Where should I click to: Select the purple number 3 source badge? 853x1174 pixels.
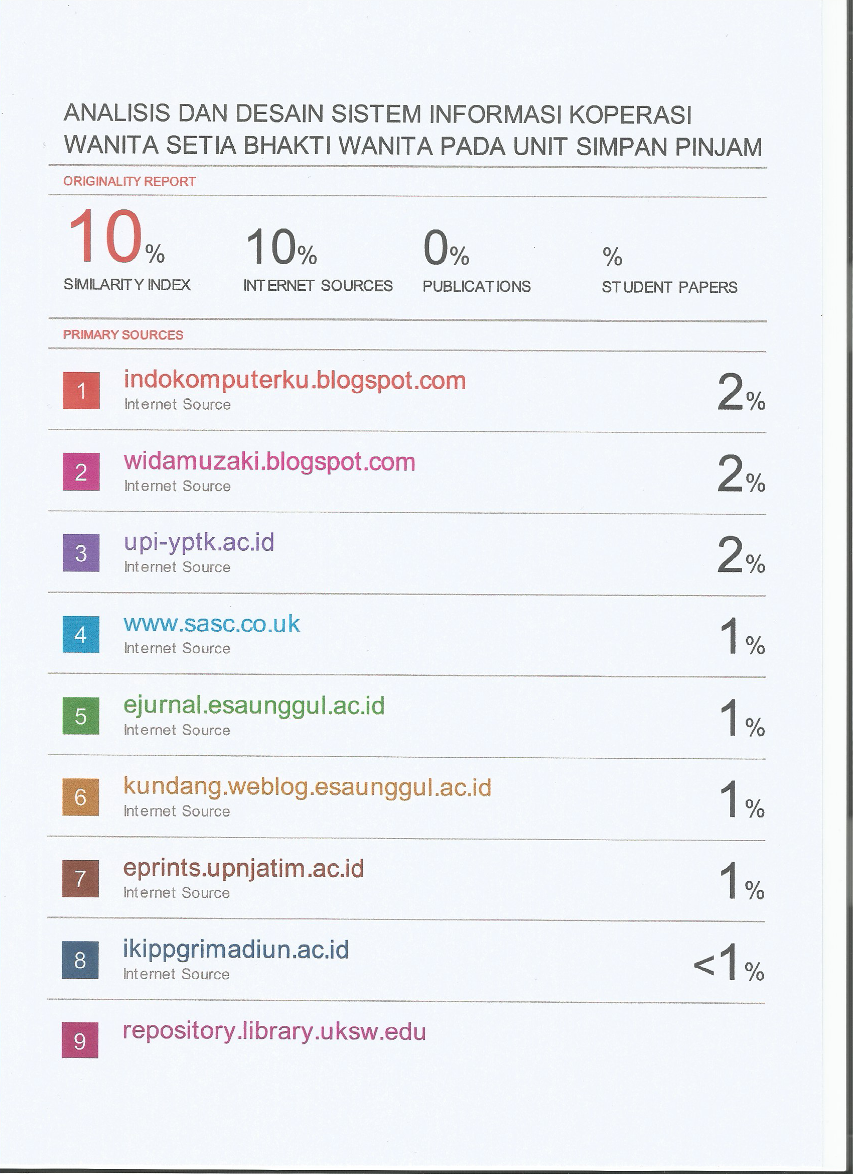tap(81, 553)
